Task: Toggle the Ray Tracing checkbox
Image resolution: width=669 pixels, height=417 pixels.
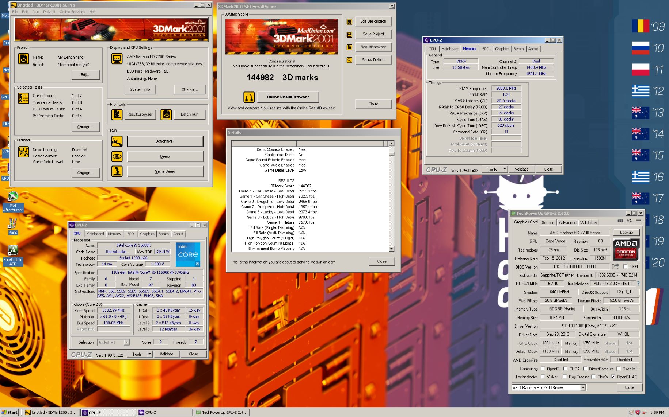Action: pyautogui.click(x=565, y=377)
